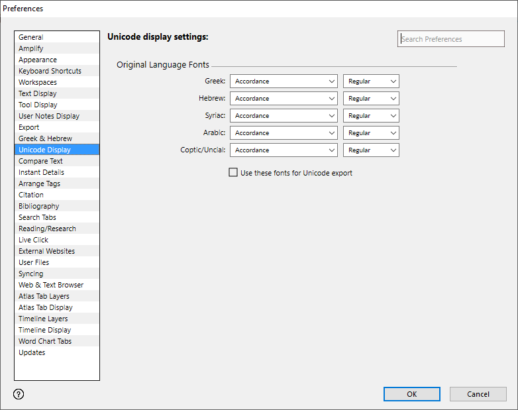518x410 pixels.
Task: Open the Hebrew font dropdown
Action: (x=284, y=99)
